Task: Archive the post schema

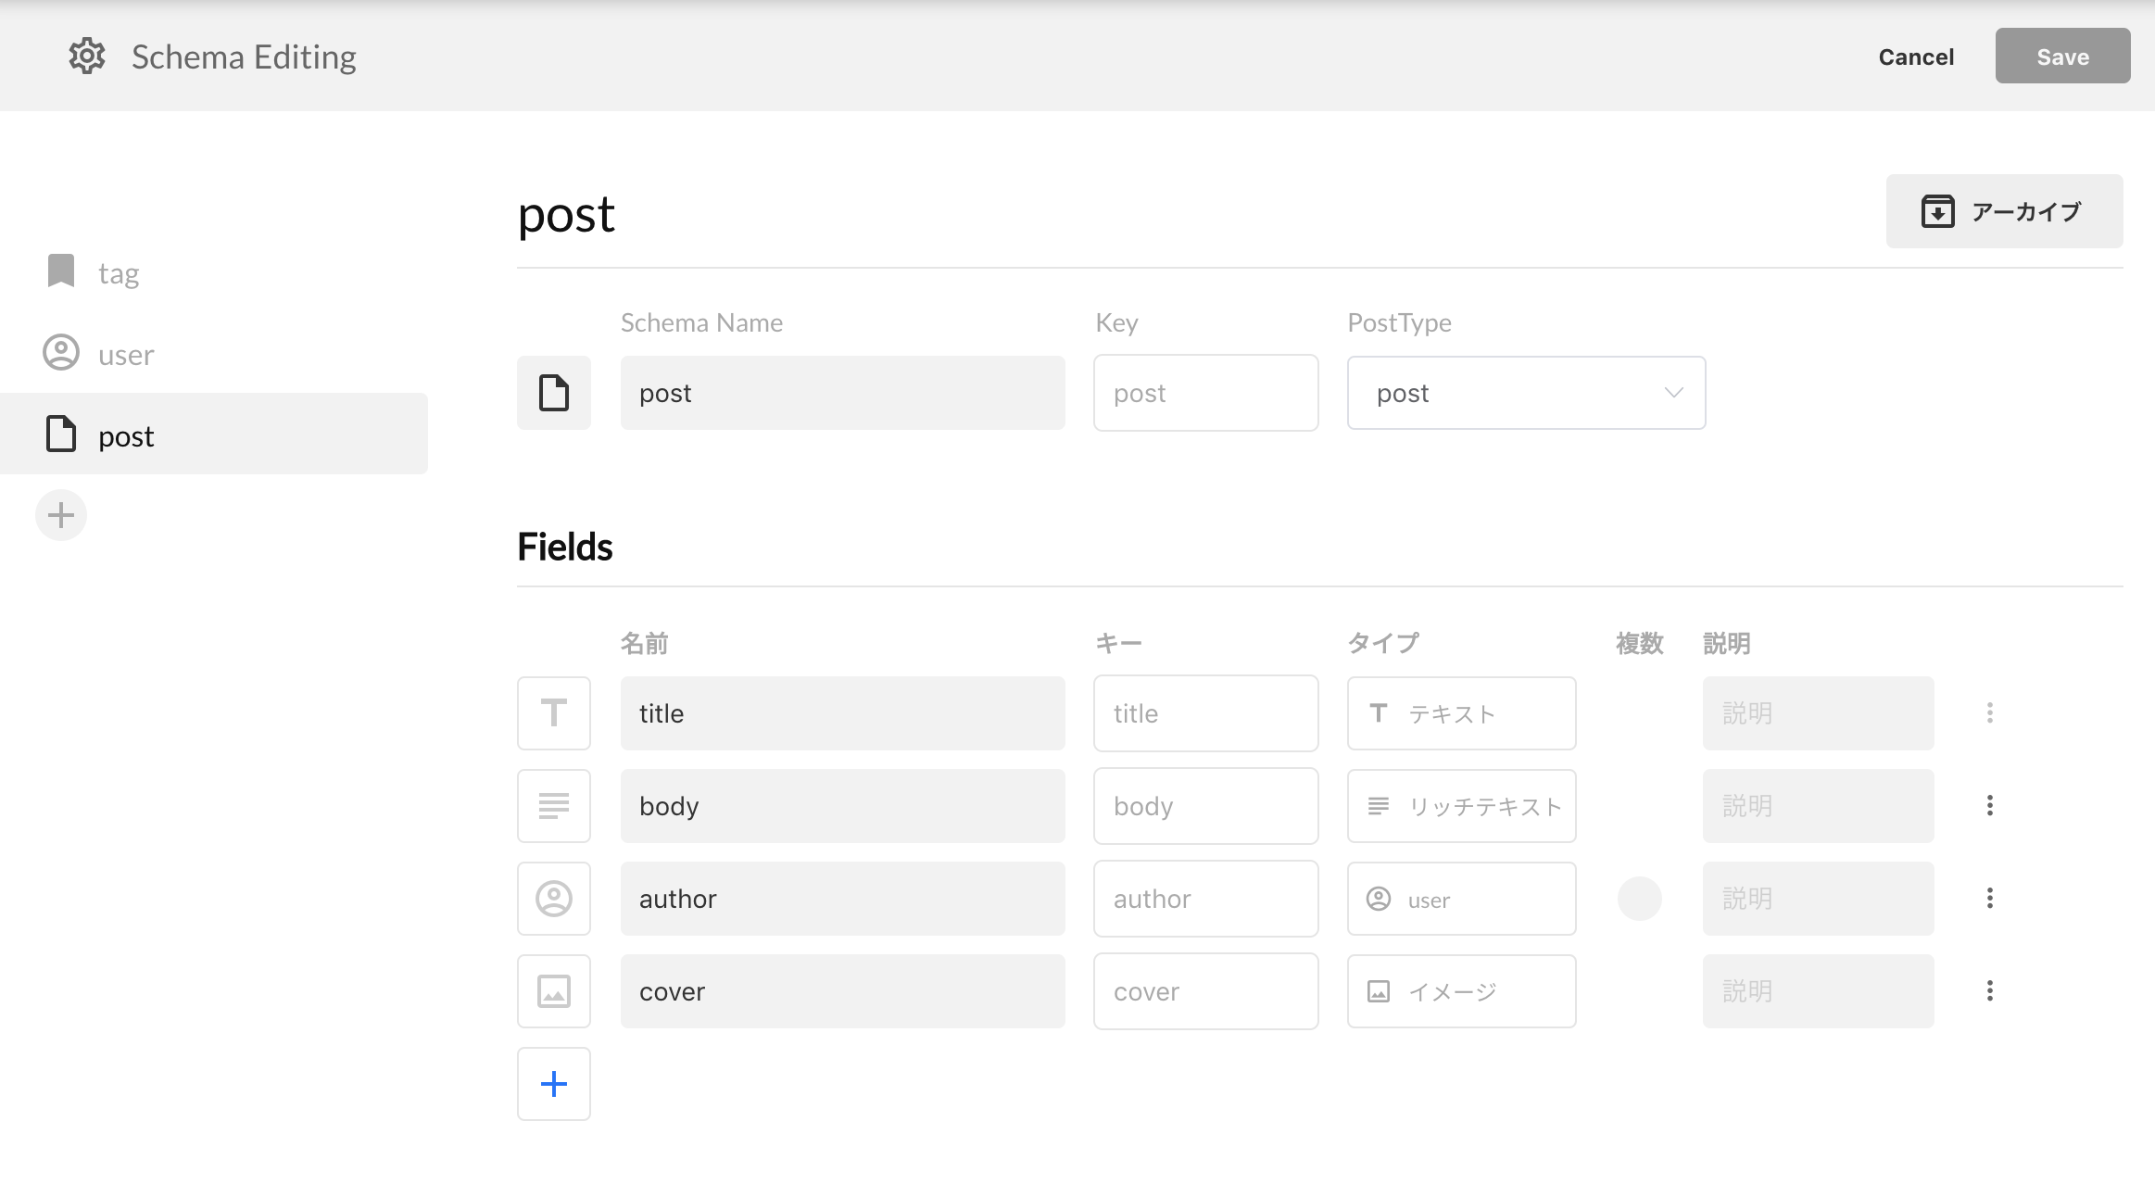Action: 2004,211
